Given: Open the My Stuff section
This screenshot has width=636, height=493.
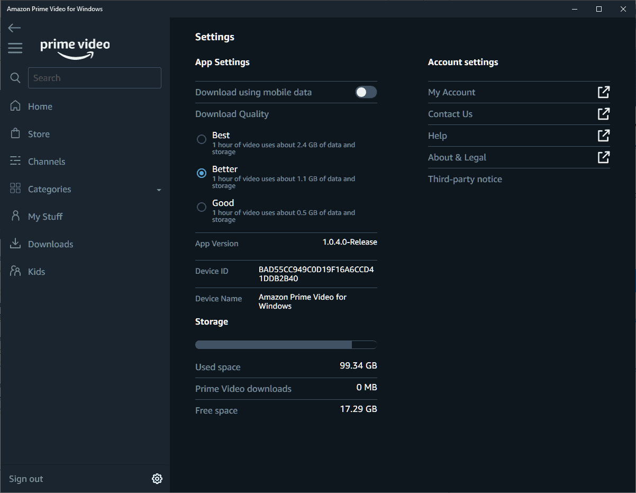Looking at the screenshot, I should 45,216.
